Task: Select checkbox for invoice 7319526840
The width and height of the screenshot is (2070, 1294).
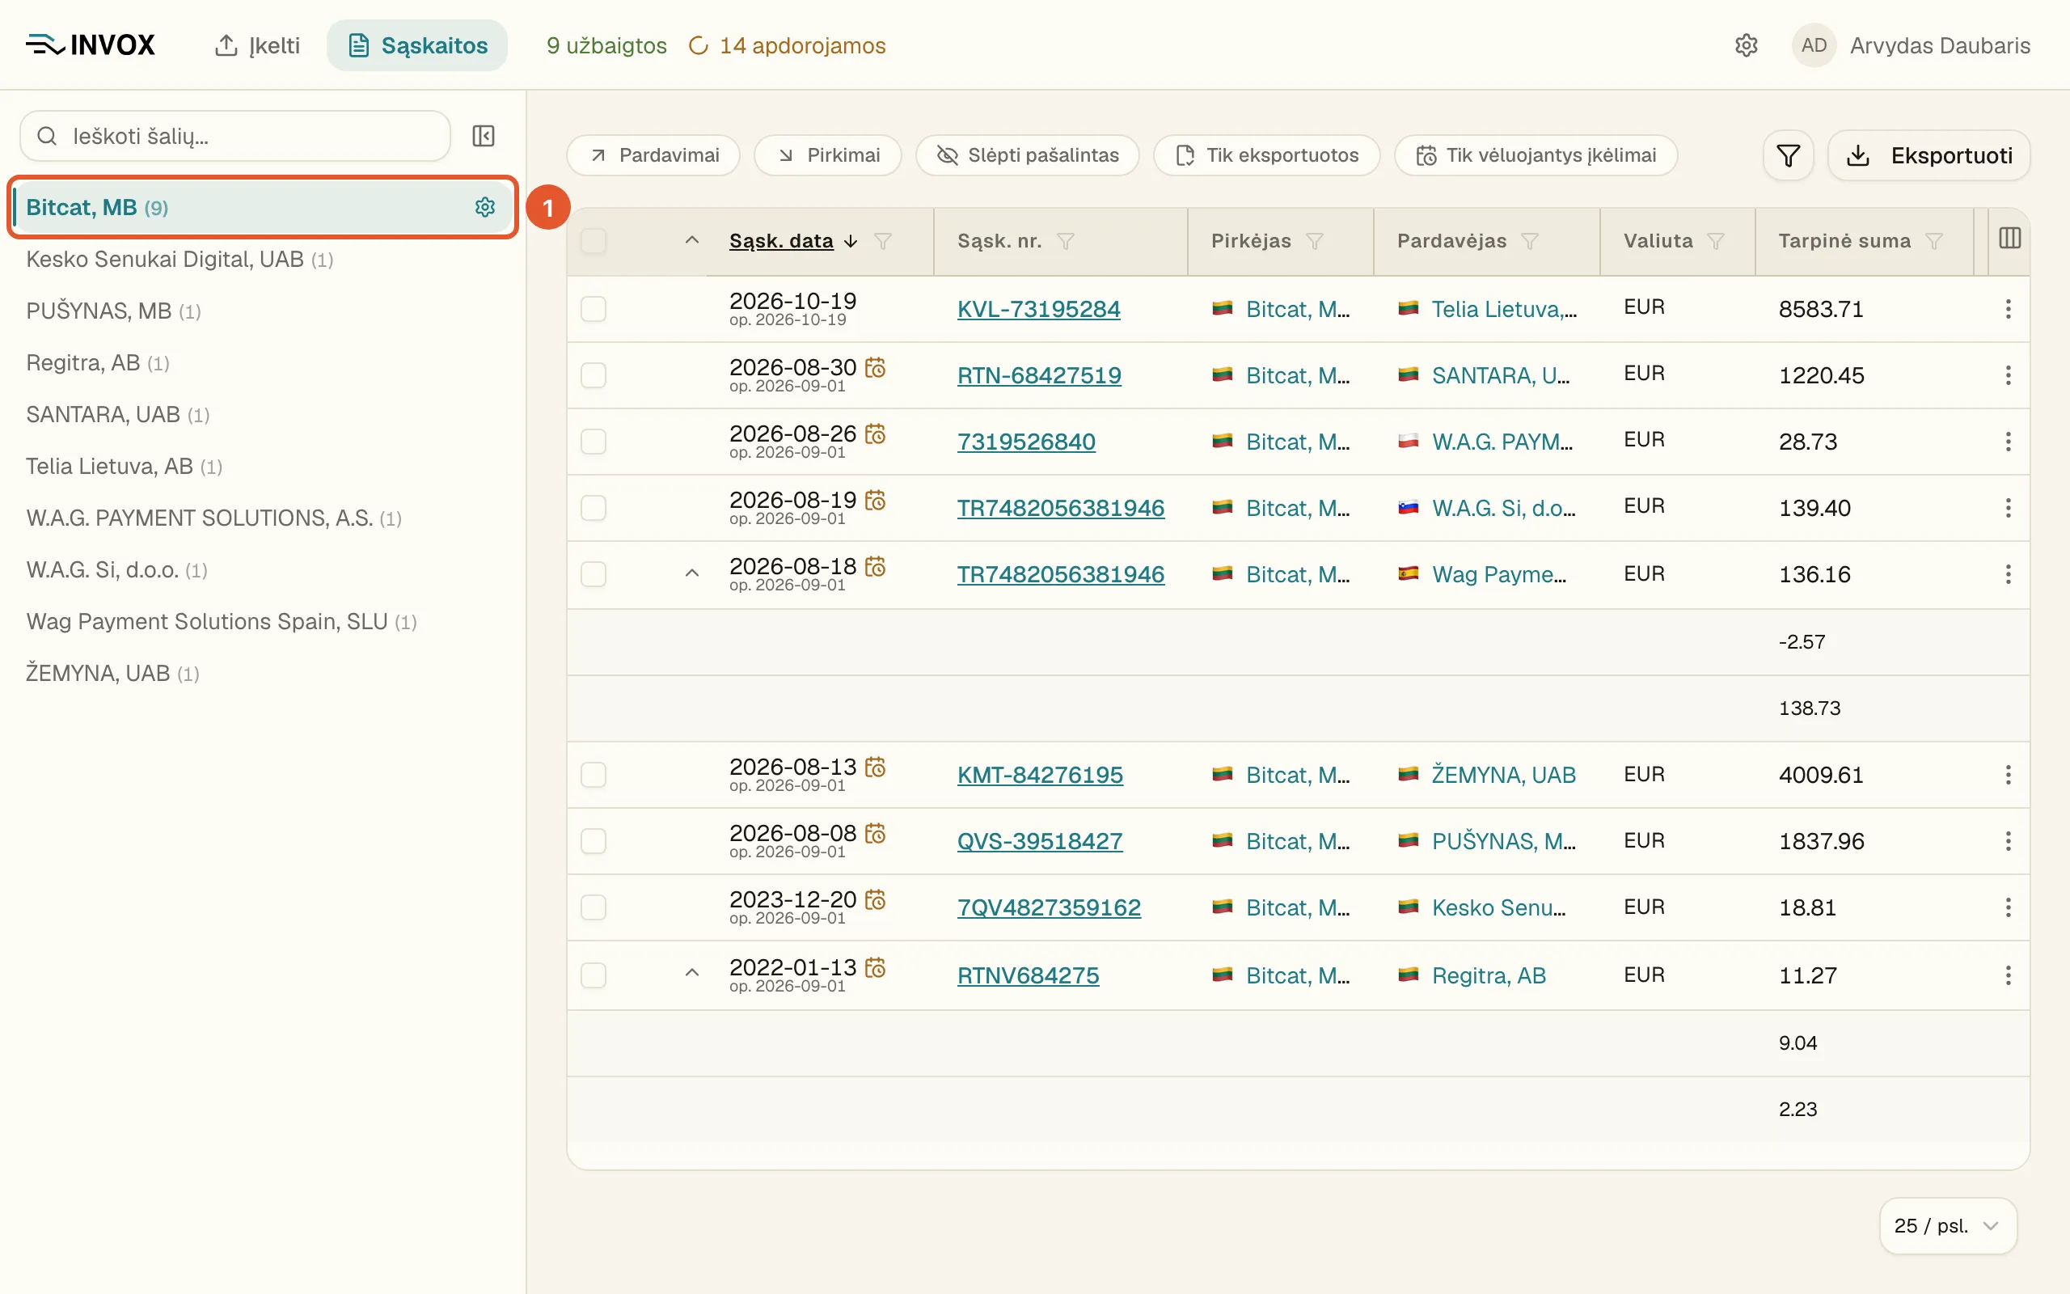Action: [x=594, y=442]
